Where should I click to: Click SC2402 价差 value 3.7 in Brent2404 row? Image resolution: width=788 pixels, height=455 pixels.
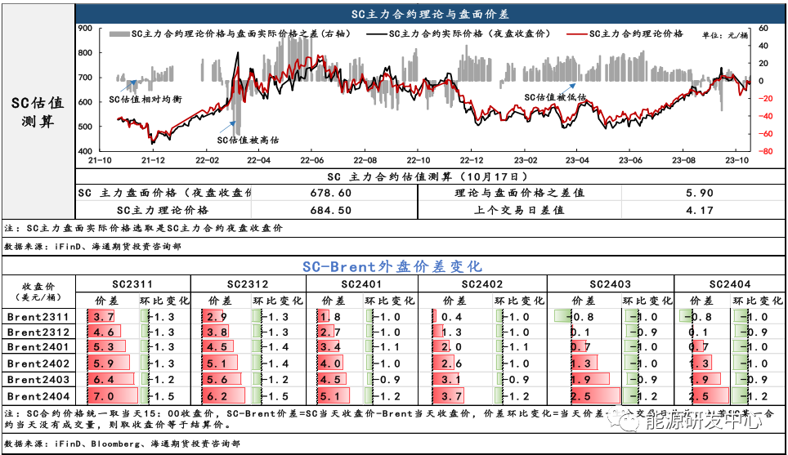coord(452,396)
